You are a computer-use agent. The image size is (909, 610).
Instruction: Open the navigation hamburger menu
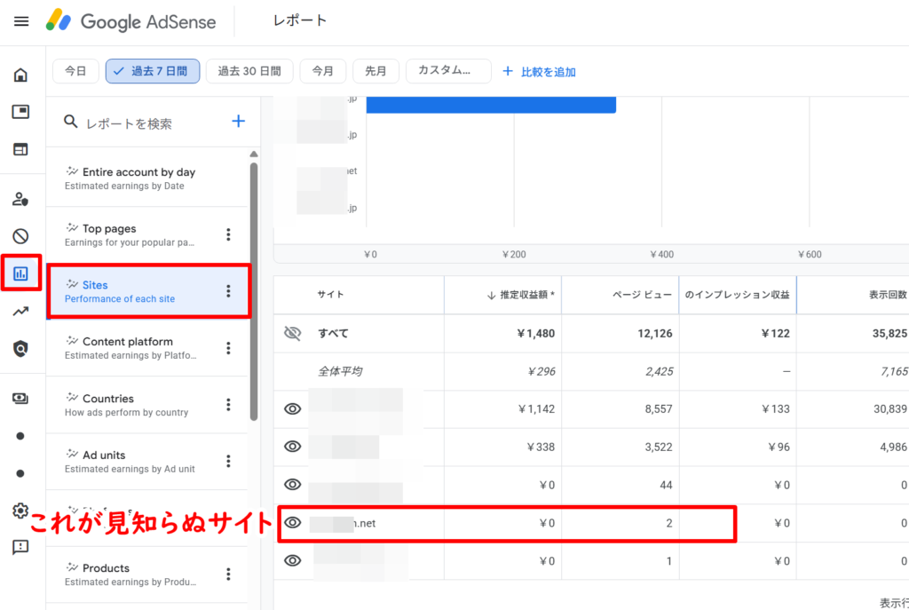(x=21, y=21)
